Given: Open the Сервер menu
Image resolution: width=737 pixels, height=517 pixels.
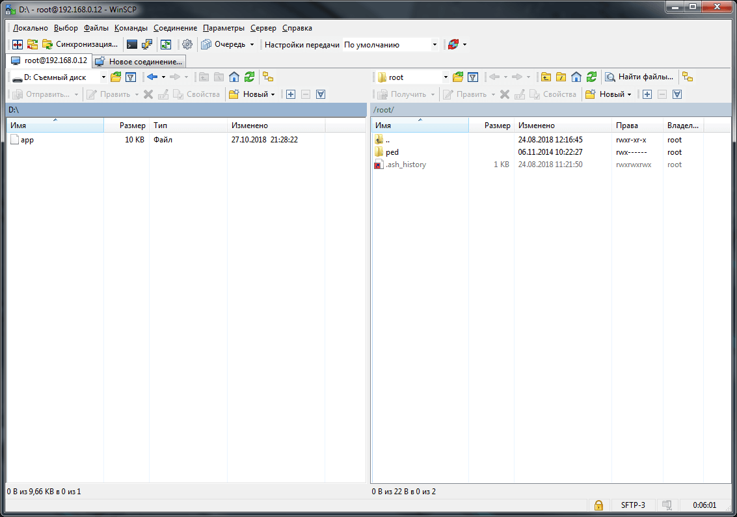Looking at the screenshot, I should click(x=263, y=28).
